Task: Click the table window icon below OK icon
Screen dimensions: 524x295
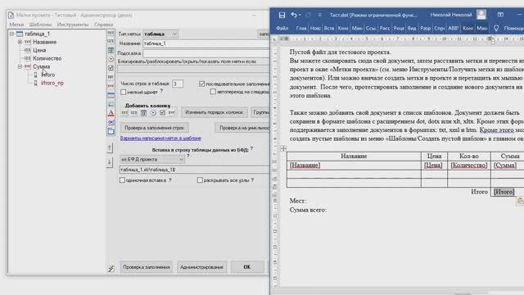Action: [111, 131]
